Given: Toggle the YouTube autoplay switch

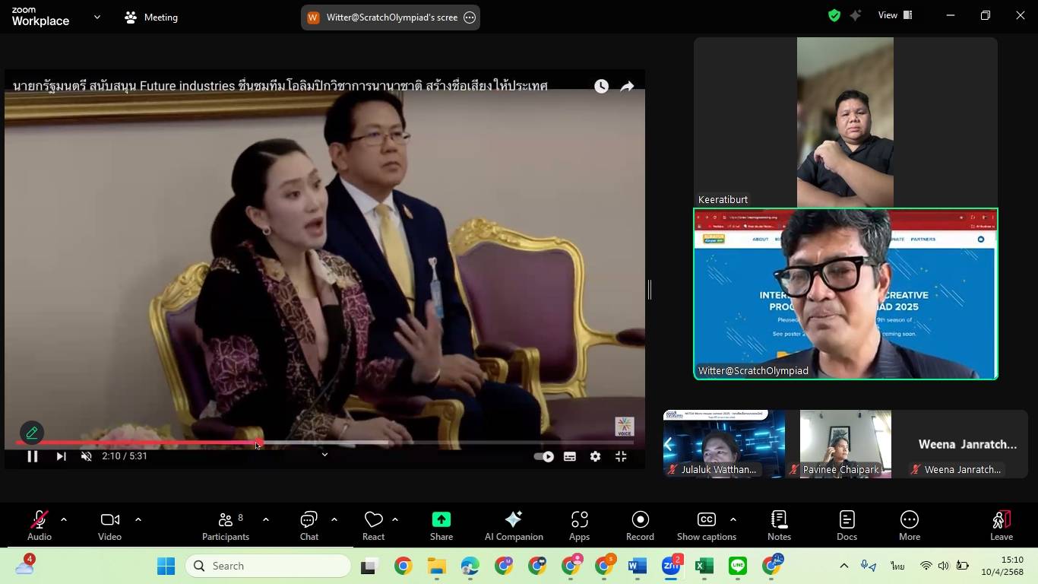Looking at the screenshot, I should (x=543, y=456).
